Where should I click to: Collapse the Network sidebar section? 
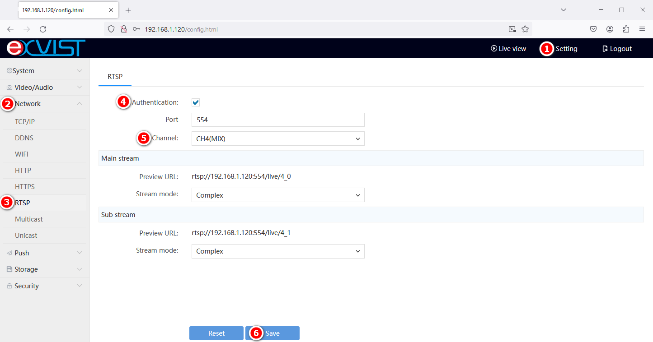[x=45, y=104]
